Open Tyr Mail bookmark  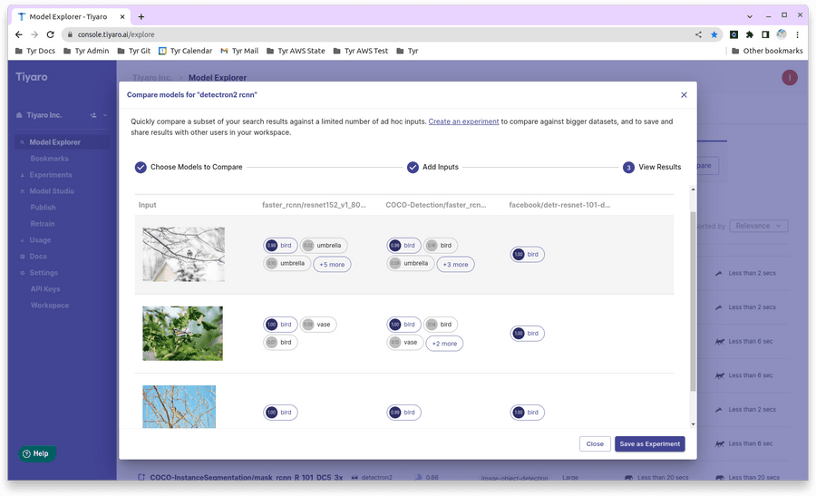(239, 51)
